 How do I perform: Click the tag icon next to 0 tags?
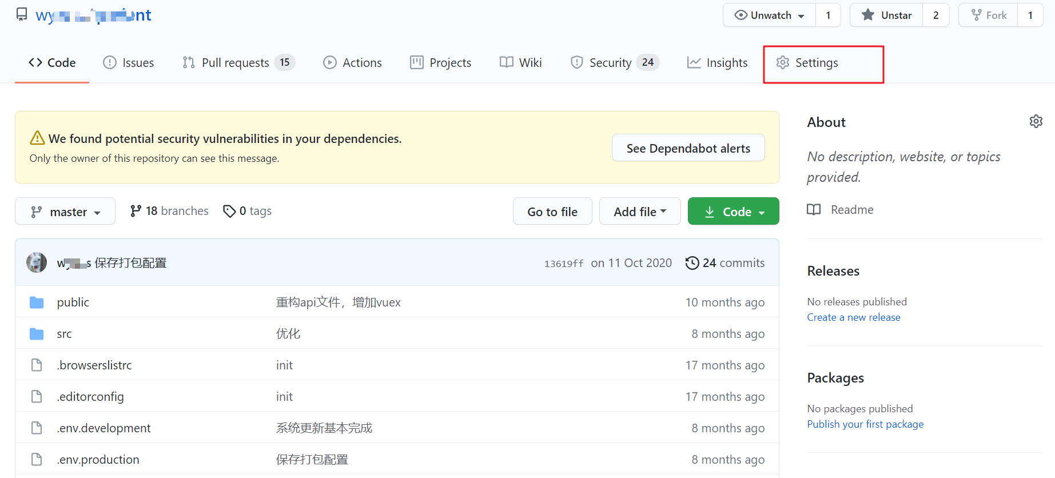[x=229, y=211]
